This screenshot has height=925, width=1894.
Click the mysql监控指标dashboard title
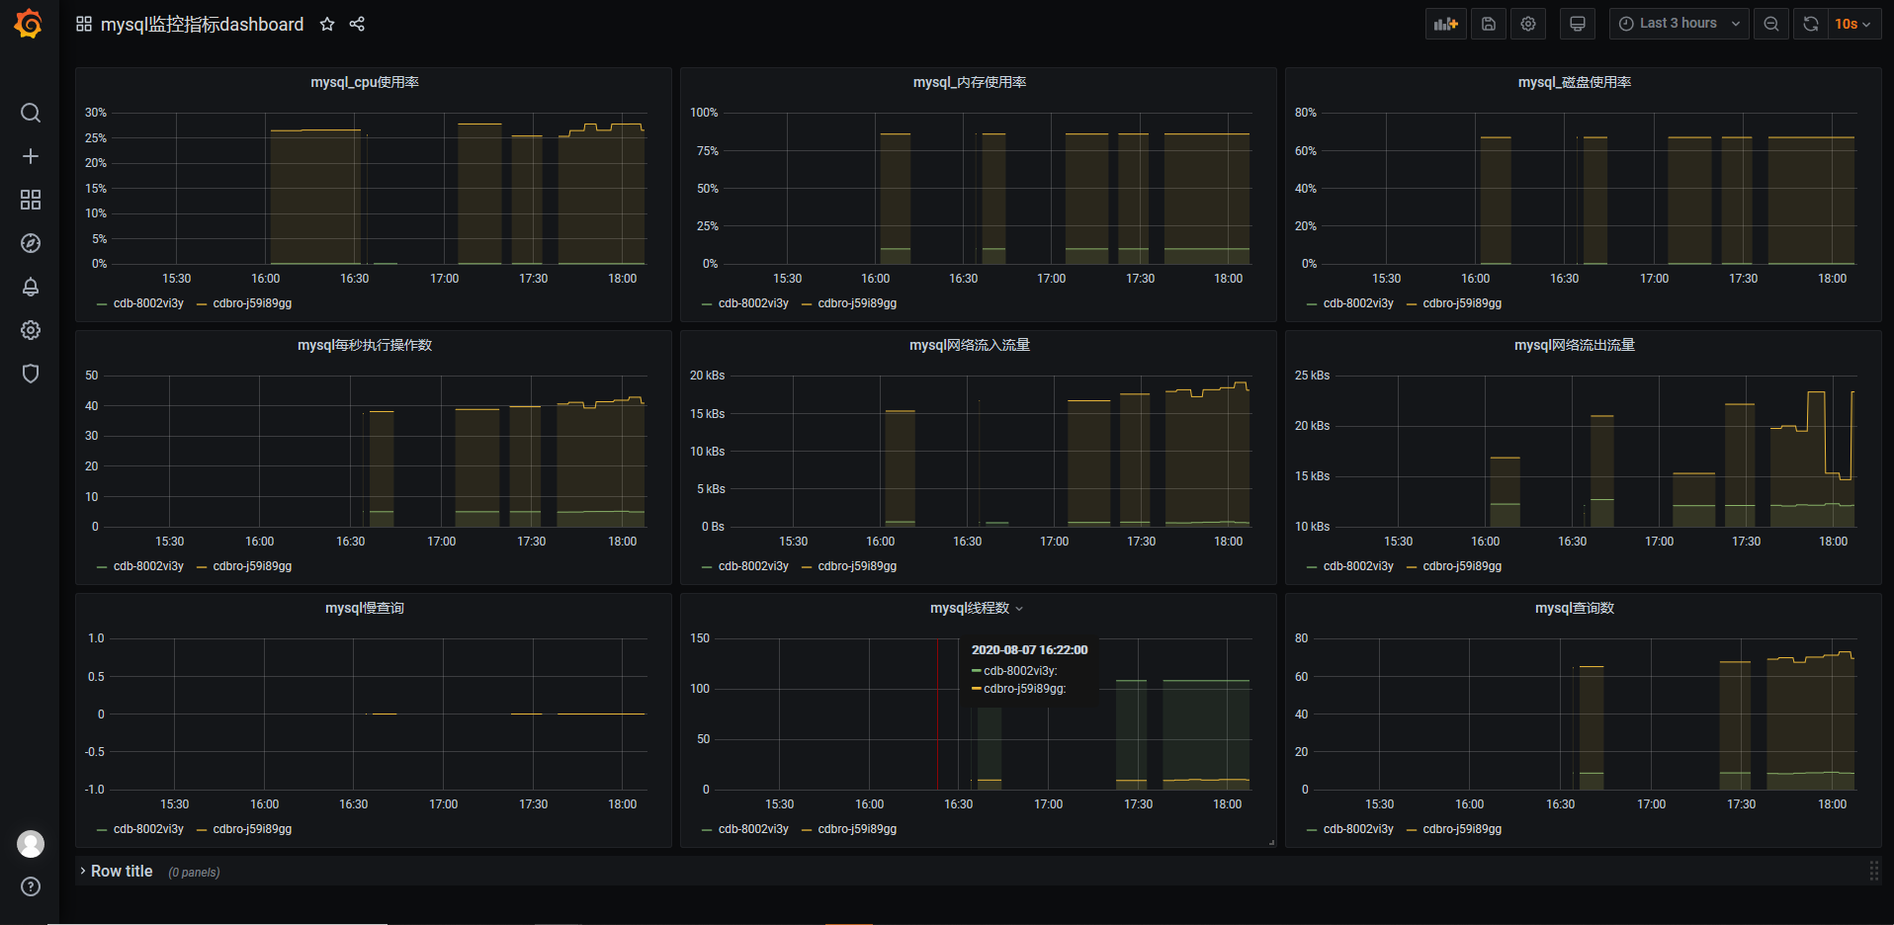(x=202, y=24)
